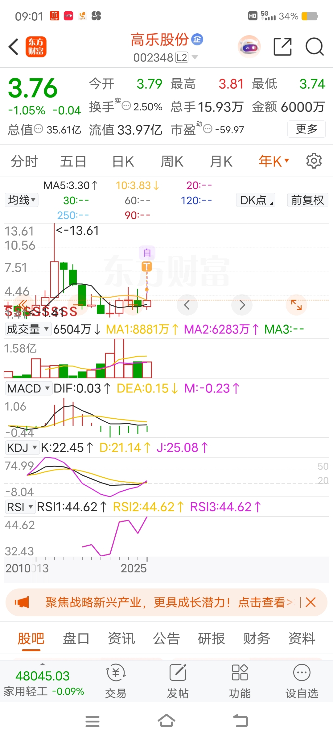Tap the K:22.45 reading
The height and width of the screenshot is (741, 333).
click(67, 447)
